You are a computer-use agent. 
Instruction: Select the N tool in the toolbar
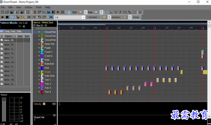[x=125, y=12]
